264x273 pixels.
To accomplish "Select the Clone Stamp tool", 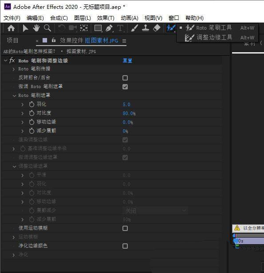I will coord(146,28).
